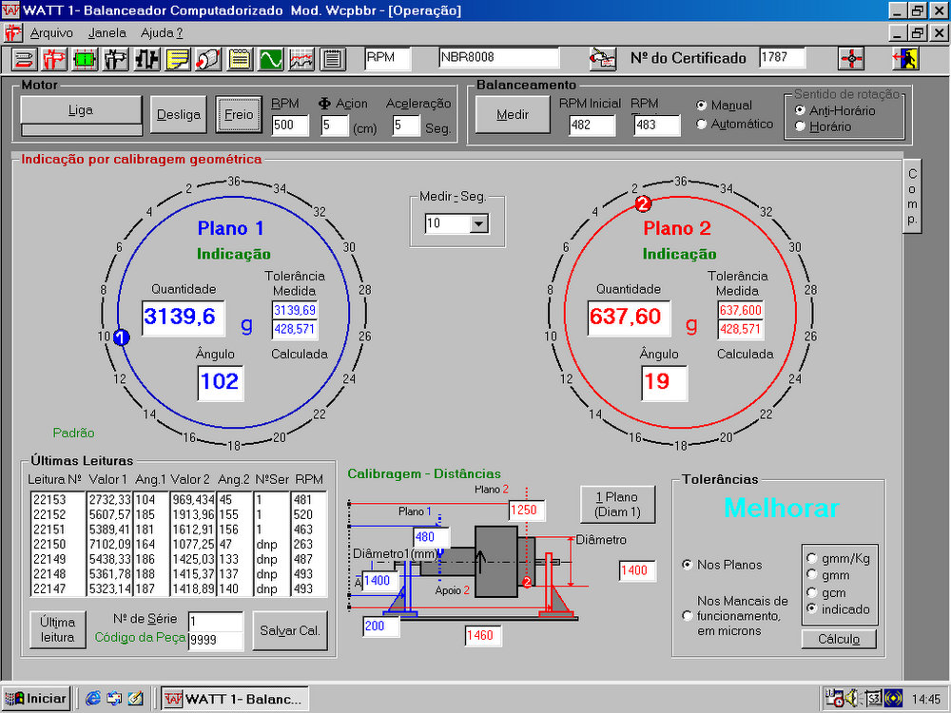Open the Arquivo menu
Image resolution: width=951 pixels, height=713 pixels.
click(50, 32)
